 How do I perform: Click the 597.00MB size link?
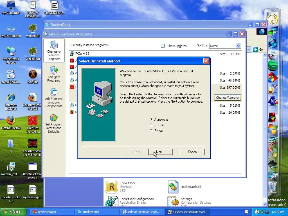pyautogui.click(x=233, y=87)
